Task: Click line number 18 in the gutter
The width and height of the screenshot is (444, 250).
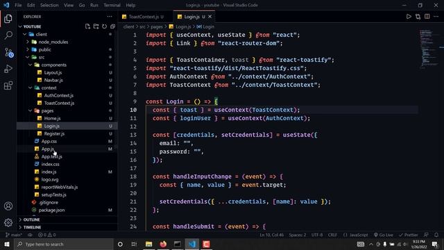Action: 133,176
